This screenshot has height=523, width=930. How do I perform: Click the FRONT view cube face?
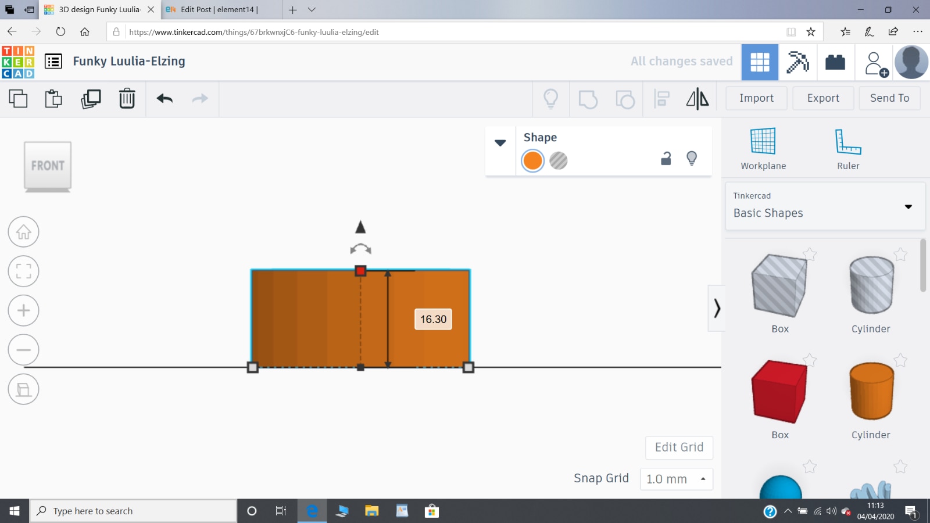48,166
